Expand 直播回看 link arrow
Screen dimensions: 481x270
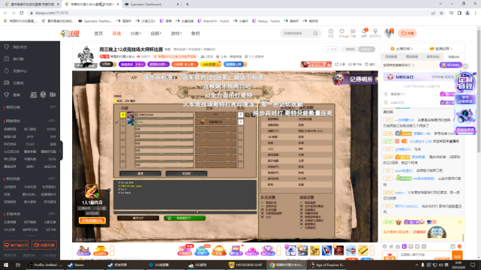[x=441, y=49]
